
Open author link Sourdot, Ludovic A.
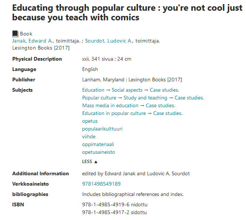[x=109, y=41]
